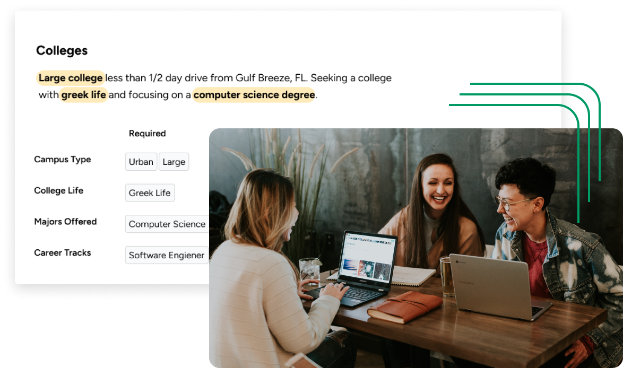The image size is (623, 368).
Task: Click the Campus Type row label
Action: [x=63, y=159]
